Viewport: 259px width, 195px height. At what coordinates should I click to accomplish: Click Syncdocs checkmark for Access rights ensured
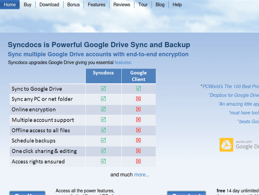point(103,161)
